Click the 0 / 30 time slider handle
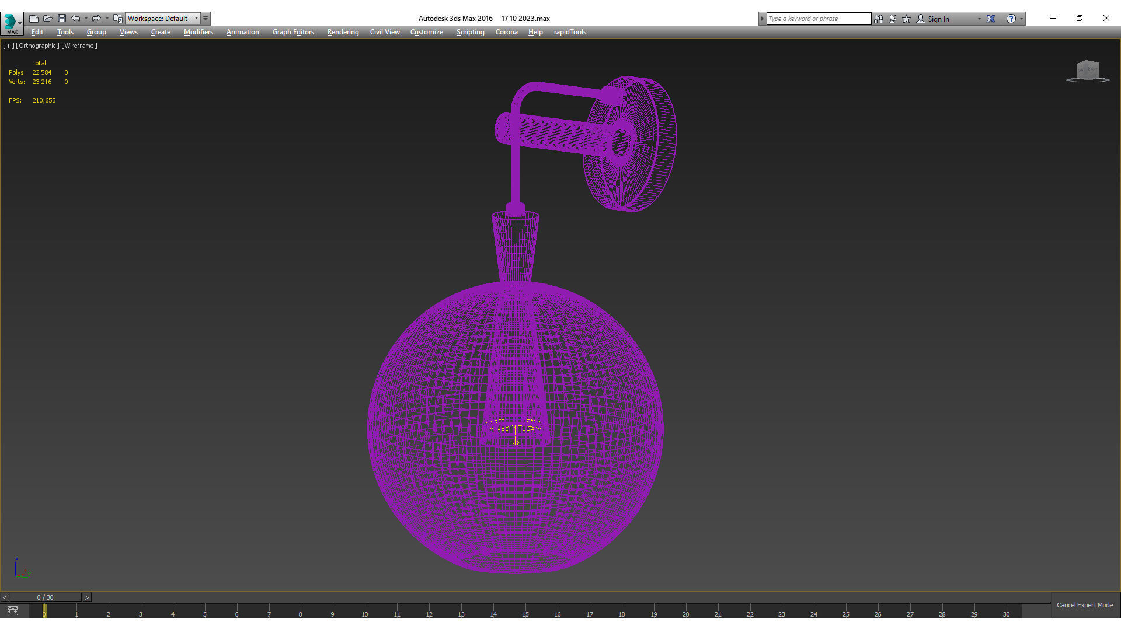1121x630 pixels. click(x=45, y=597)
